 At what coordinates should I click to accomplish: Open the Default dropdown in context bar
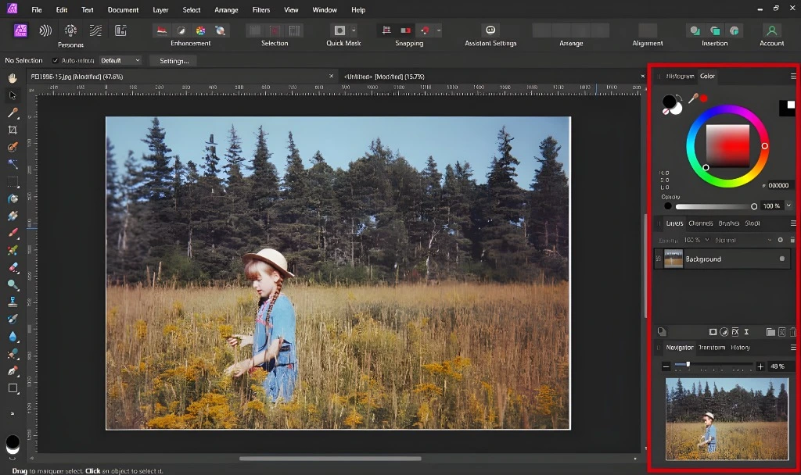(120, 61)
